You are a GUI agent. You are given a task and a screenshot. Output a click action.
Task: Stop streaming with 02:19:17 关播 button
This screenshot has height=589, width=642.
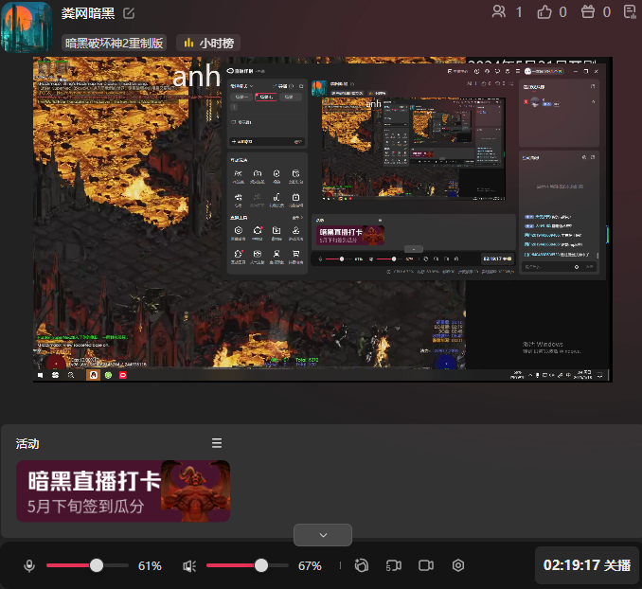(x=587, y=565)
